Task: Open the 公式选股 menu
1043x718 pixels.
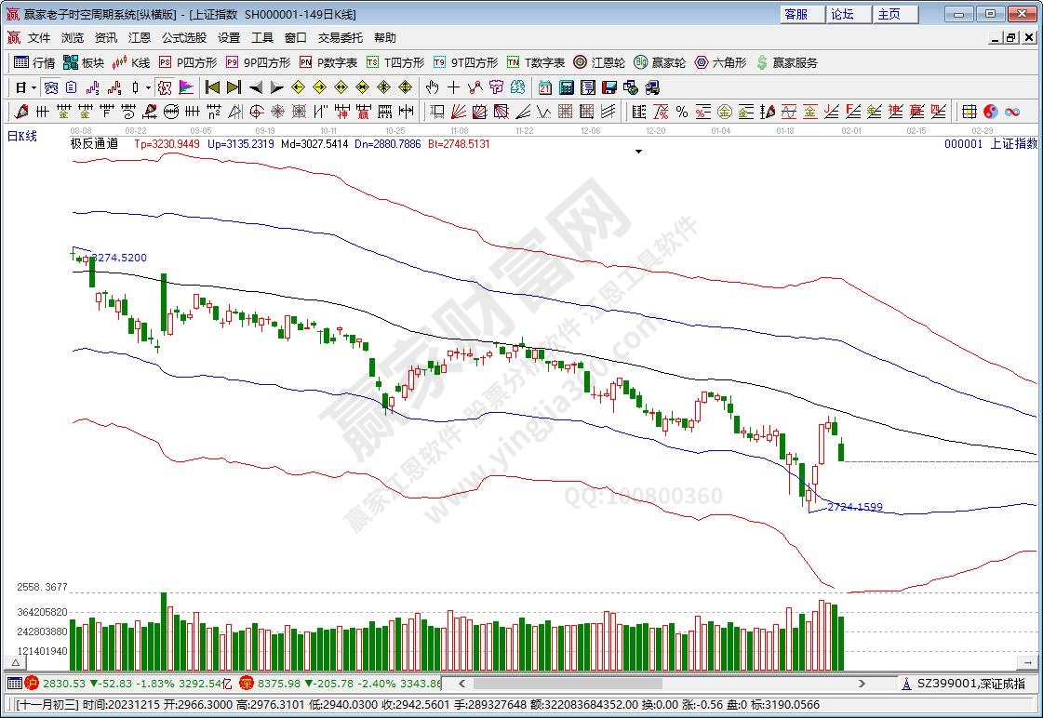Action: click(x=184, y=38)
